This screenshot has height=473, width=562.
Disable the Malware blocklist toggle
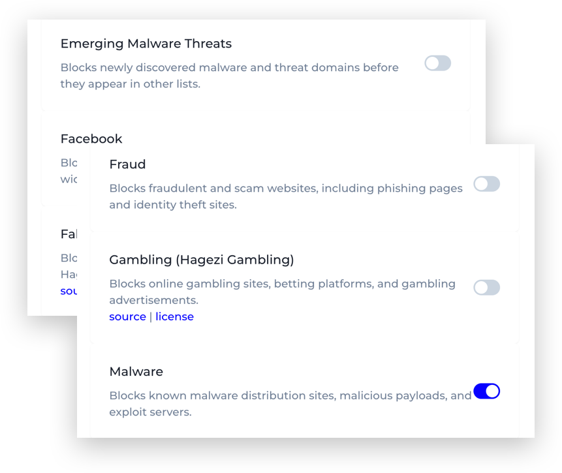[486, 391]
